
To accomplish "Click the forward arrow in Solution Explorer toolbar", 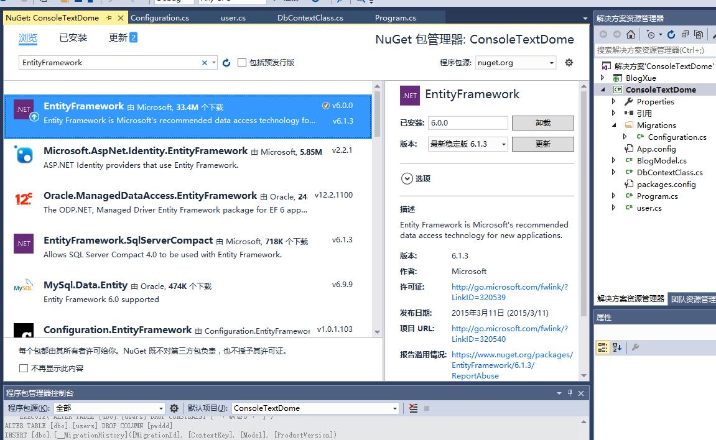I will 617,34.
